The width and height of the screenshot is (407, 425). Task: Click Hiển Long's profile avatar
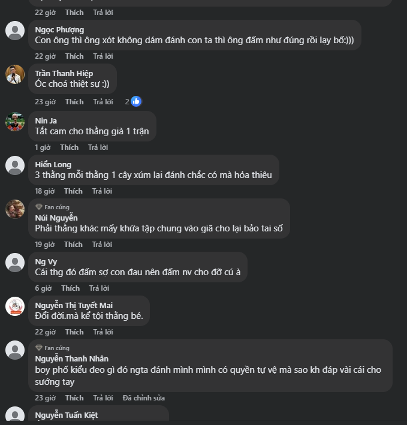15,165
